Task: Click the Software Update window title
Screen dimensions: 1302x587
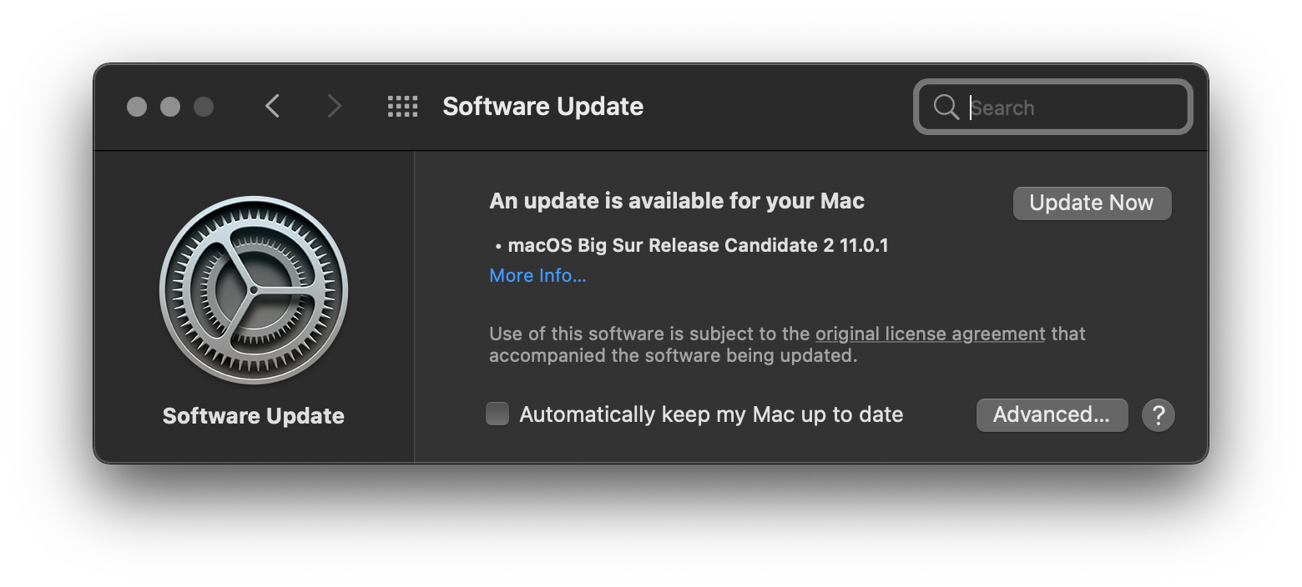Action: pyautogui.click(x=542, y=107)
